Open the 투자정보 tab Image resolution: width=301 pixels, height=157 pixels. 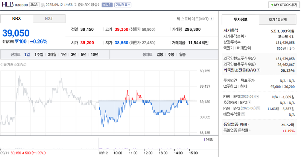pos(240,19)
